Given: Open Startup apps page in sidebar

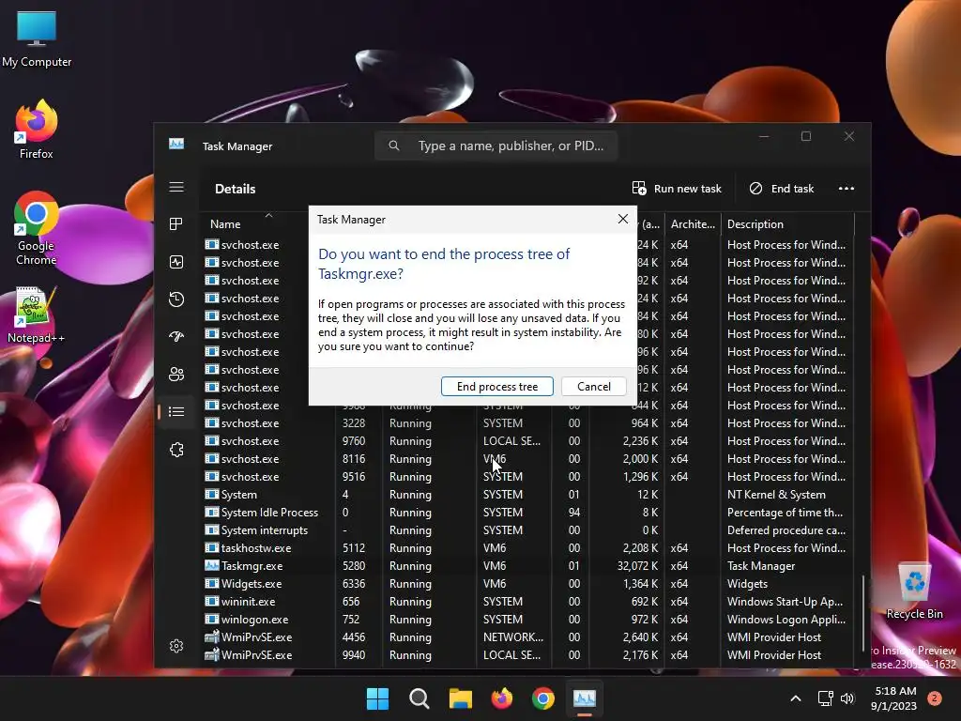Looking at the screenshot, I should [x=176, y=337].
